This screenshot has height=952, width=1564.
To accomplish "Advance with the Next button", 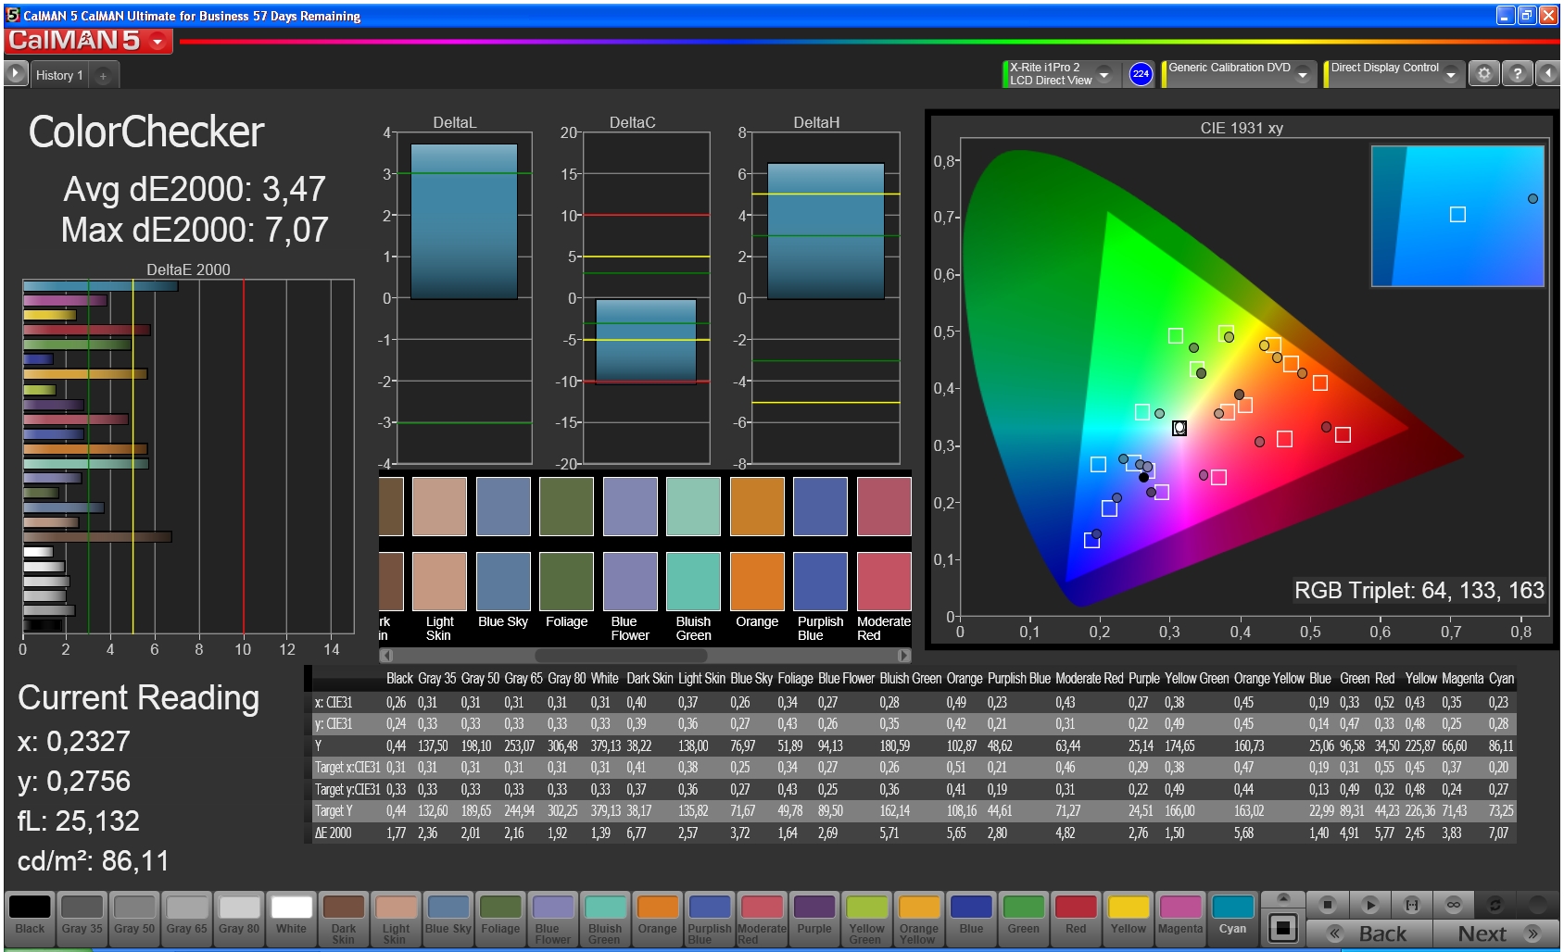I will [1495, 933].
